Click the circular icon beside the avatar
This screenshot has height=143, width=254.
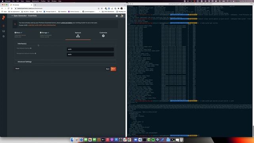117,16
